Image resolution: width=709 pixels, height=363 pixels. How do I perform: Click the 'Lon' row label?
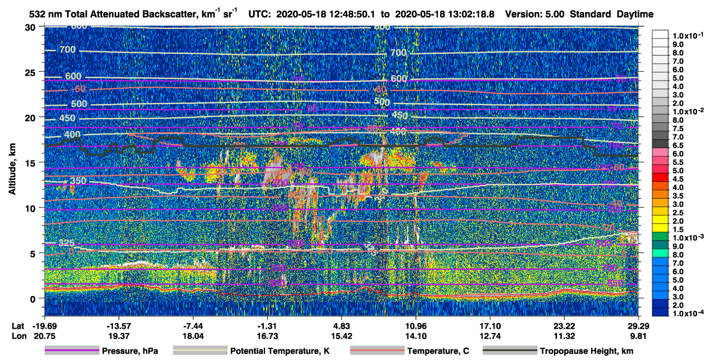[x=18, y=336]
